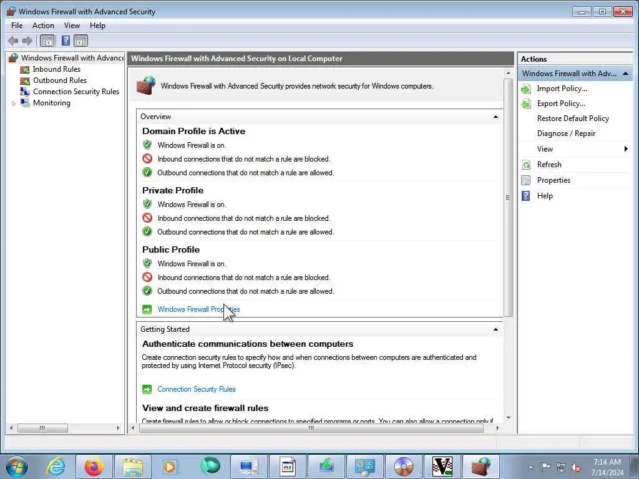Click the blue Help toolbar icon
639x479 pixels.
[x=66, y=41]
